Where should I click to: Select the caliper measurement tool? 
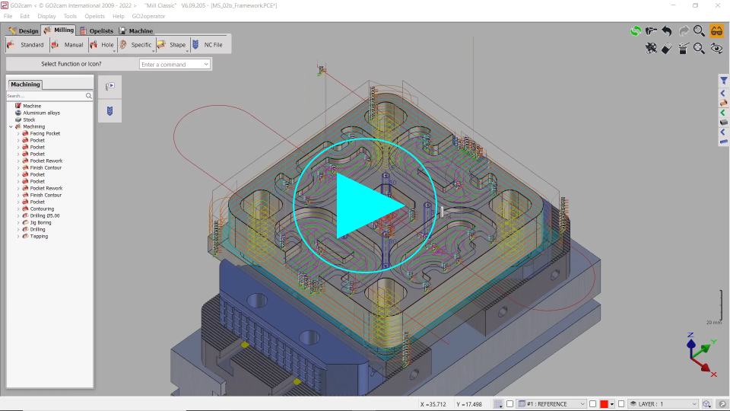[x=651, y=31]
